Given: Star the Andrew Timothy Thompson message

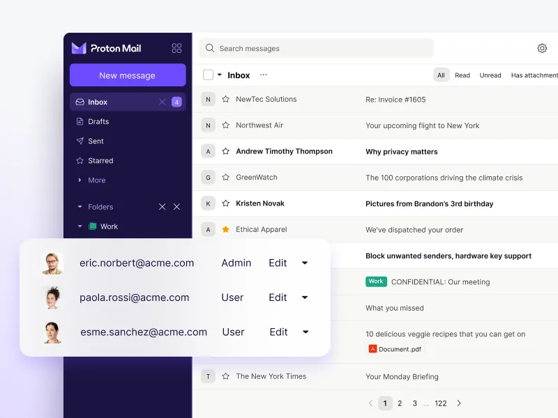Looking at the screenshot, I should (x=225, y=151).
